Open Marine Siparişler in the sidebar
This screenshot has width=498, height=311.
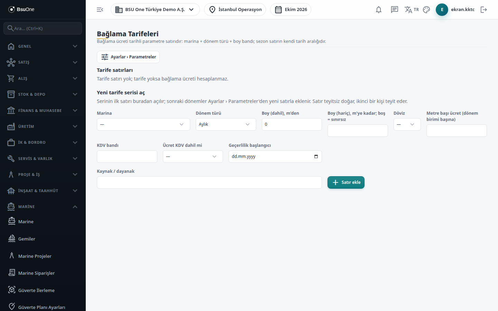[x=43, y=273]
